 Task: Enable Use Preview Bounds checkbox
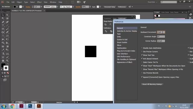[x=142, y=73]
